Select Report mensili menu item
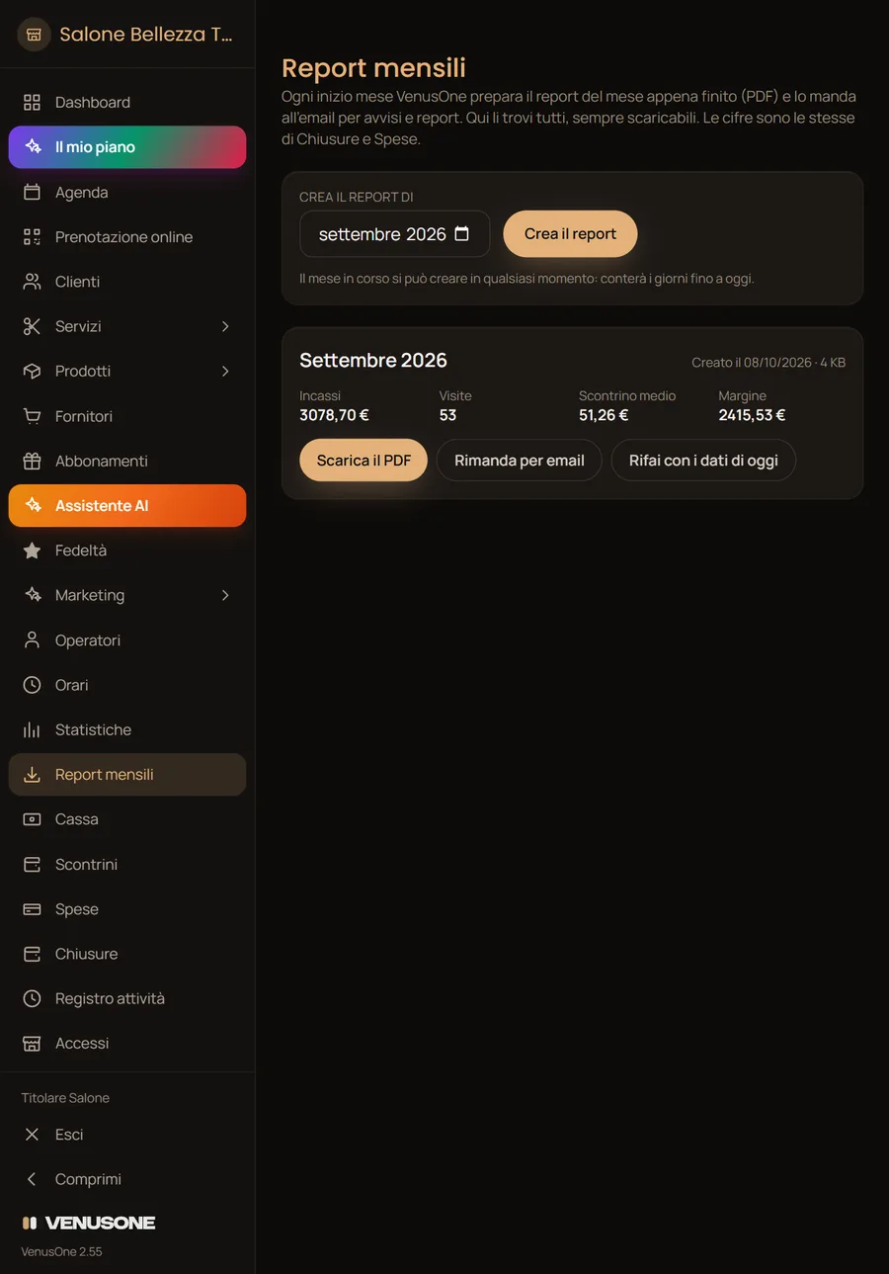889x1274 pixels. click(127, 775)
